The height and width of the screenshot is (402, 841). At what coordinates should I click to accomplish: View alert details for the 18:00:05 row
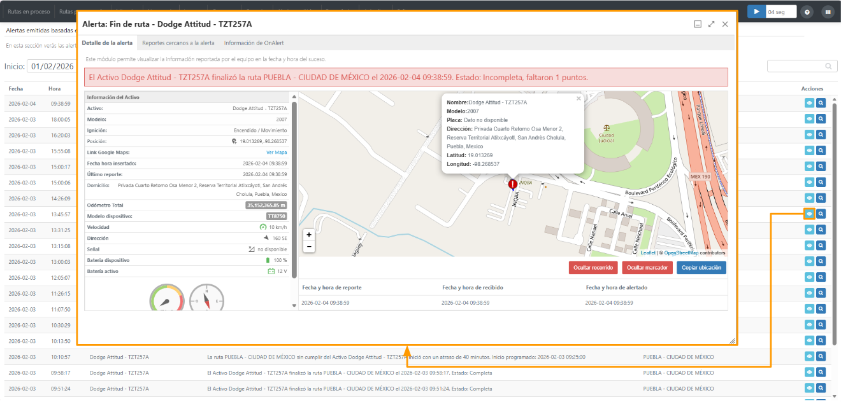click(809, 119)
